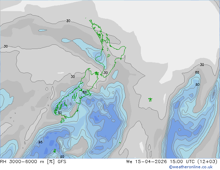The width and height of the screenshot is (220, 170).
Task: Click the 'We 15-04-2026 15:00 UTC (12+03)' timestamp
Action: 172,162
